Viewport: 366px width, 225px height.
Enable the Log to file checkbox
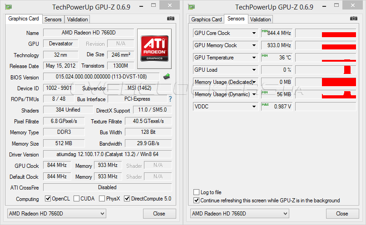[197, 192]
